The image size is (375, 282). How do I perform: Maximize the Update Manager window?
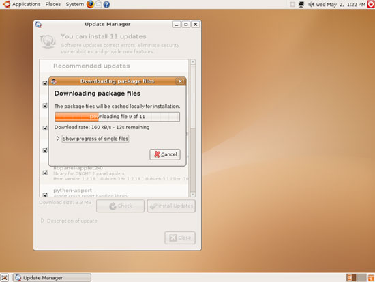[186, 24]
